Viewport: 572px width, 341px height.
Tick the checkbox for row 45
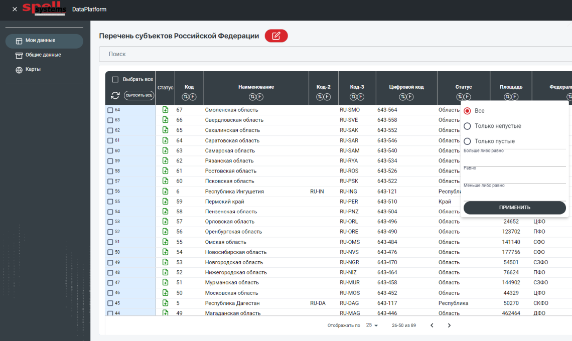coord(110,303)
